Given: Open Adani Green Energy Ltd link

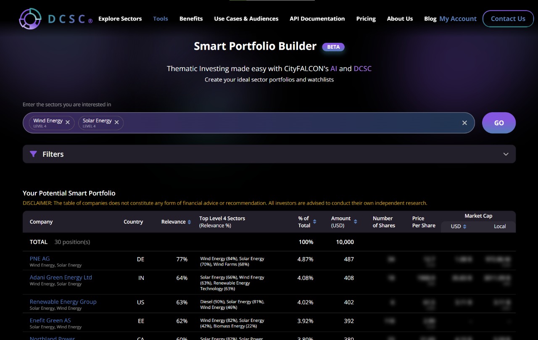Looking at the screenshot, I should [x=61, y=277].
